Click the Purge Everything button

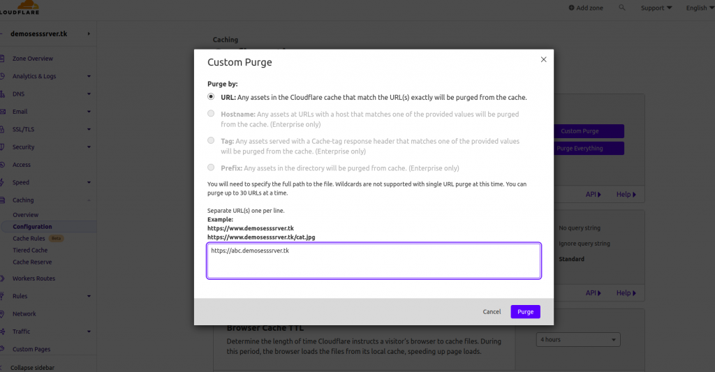point(589,148)
